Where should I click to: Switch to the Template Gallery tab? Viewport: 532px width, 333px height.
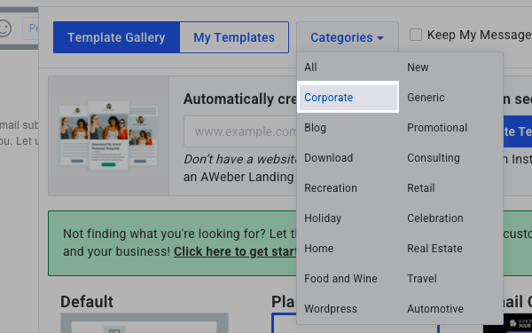(116, 37)
